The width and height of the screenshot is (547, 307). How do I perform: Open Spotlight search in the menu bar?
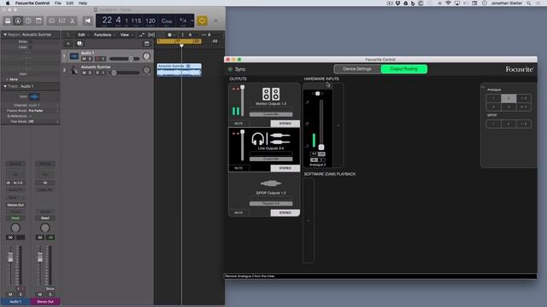pyautogui.click(x=529, y=3)
